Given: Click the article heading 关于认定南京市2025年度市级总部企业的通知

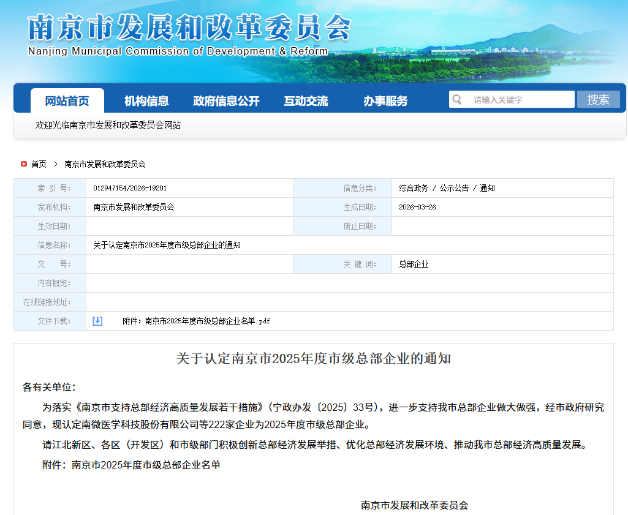Looking at the screenshot, I should point(313,359).
